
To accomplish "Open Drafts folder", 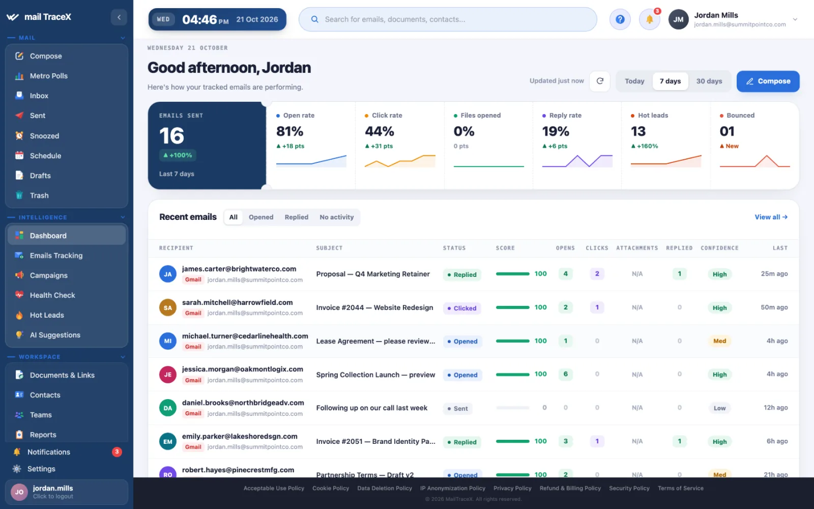I will (x=66, y=176).
